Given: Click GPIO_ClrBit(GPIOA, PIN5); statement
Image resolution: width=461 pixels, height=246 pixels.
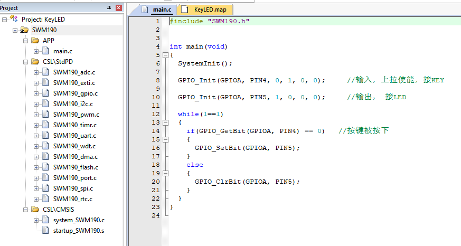Looking at the screenshot, I should click(247, 182).
